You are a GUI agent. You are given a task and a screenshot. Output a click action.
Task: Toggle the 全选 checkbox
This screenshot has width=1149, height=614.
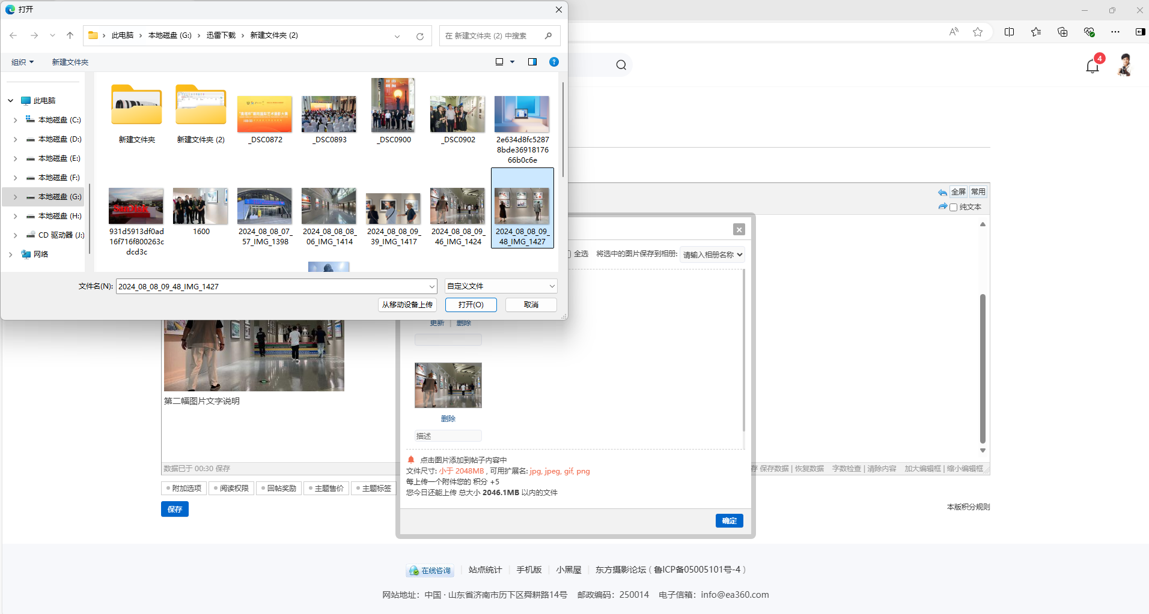568,254
